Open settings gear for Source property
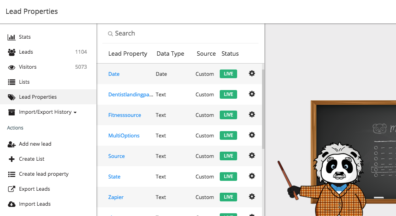 click(x=252, y=156)
